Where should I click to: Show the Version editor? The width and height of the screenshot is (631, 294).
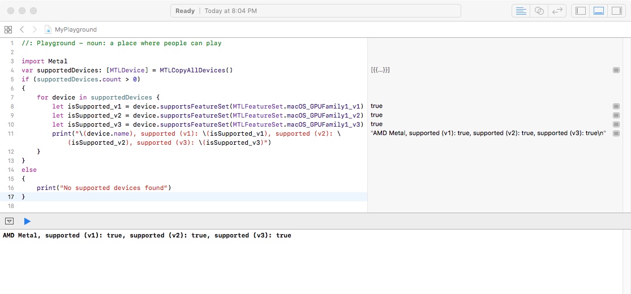[x=557, y=11]
